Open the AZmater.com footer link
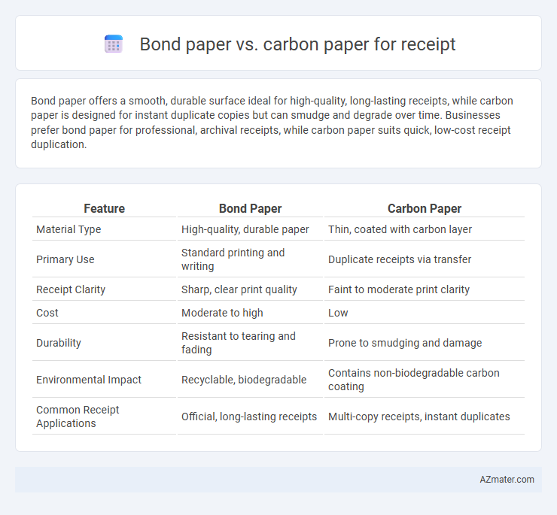 [x=507, y=480]
